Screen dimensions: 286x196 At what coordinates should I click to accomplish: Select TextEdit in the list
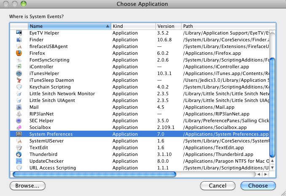click(39, 148)
